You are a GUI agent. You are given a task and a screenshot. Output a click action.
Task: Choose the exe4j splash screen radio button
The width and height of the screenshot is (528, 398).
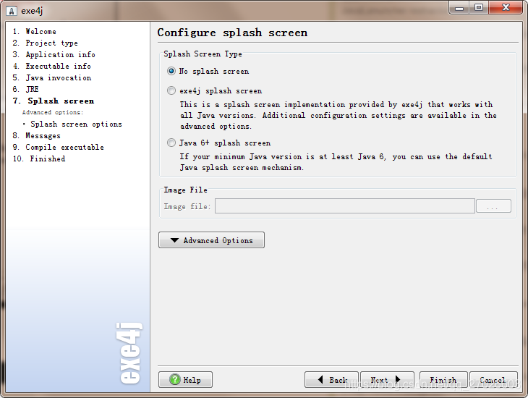click(x=171, y=90)
